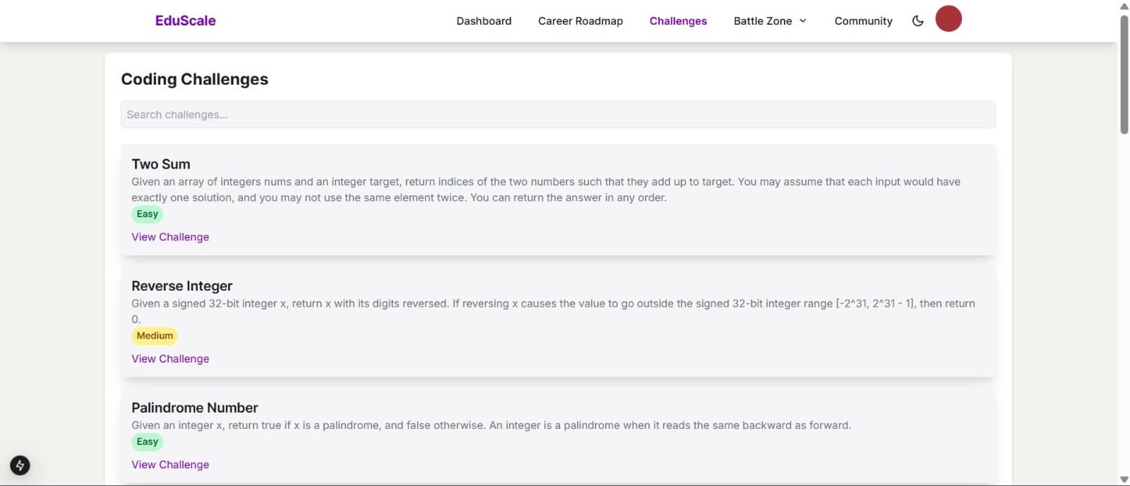Open the Dashboard nav item
The height and width of the screenshot is (486, 1130).
[484, 21]
